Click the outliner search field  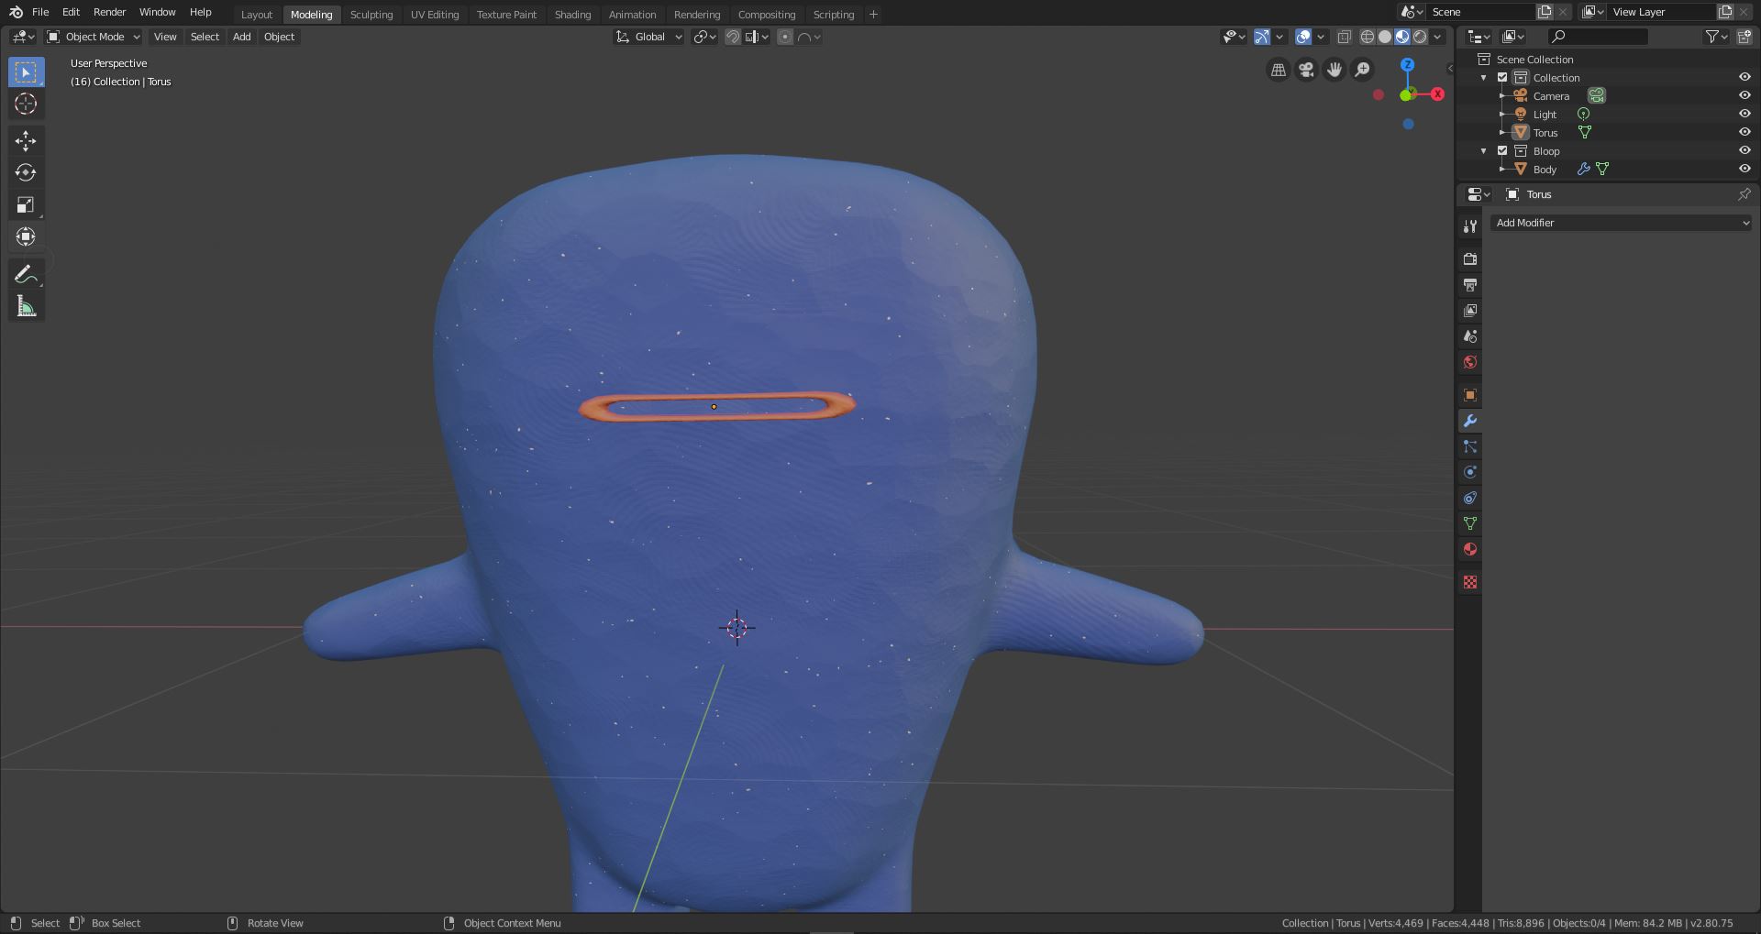pyautogui.click(x=1596, y=37)
